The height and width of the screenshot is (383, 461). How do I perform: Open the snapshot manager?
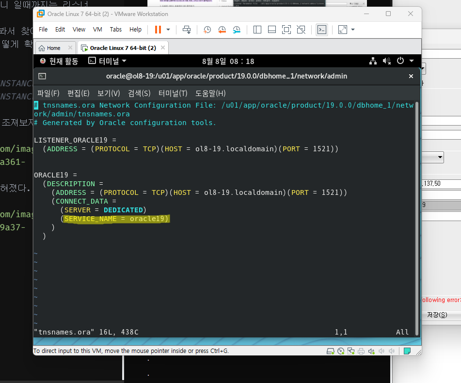click(237, 30)
